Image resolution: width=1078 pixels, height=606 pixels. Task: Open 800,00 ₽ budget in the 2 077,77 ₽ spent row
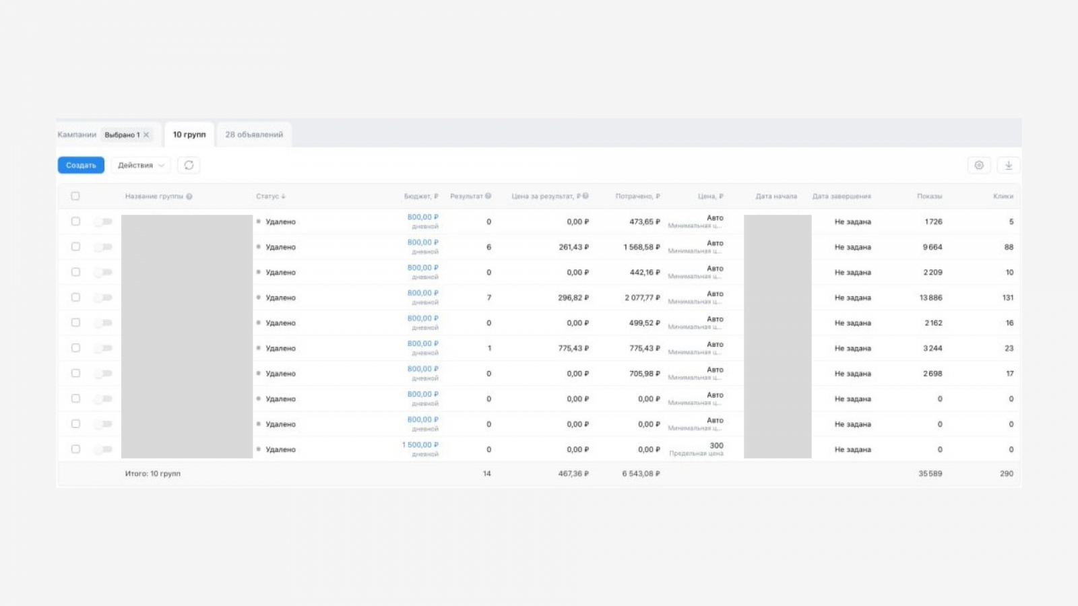(x=422, y=294)
